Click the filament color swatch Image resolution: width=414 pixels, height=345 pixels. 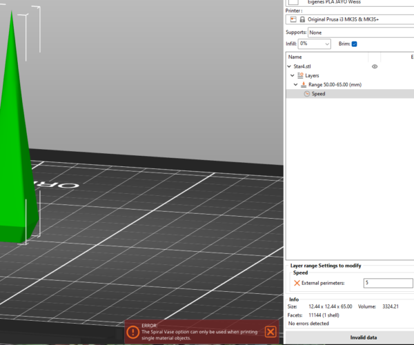[x=293, y=2]
